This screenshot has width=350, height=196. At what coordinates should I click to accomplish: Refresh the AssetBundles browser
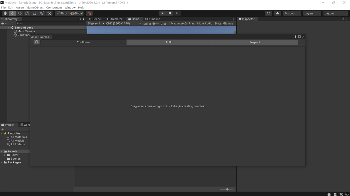37,42
